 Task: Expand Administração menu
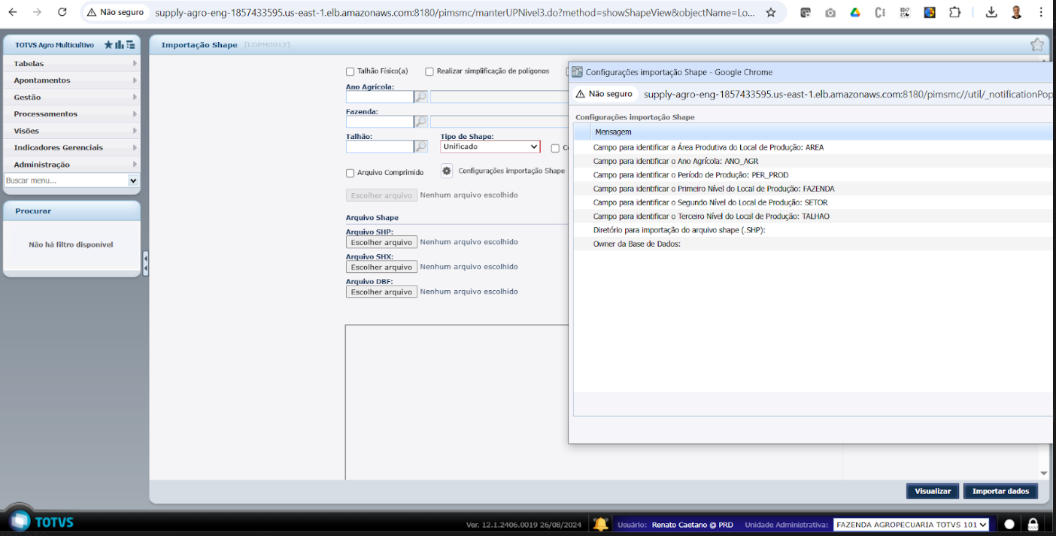71,165
